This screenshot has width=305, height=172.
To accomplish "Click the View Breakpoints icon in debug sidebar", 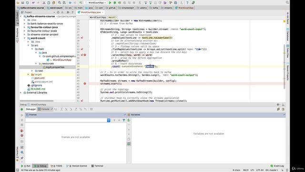I will coord(22,130).
